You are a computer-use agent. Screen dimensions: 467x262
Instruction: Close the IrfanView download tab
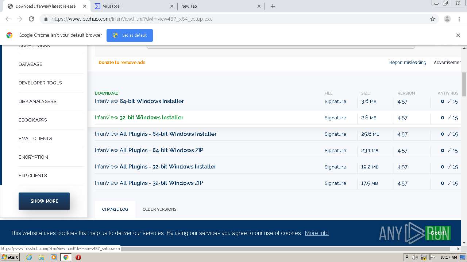pos(85,6)
